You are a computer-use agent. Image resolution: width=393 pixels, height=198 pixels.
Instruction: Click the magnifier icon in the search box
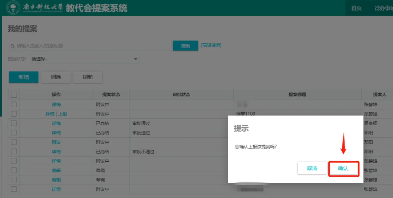pos(12,46)
